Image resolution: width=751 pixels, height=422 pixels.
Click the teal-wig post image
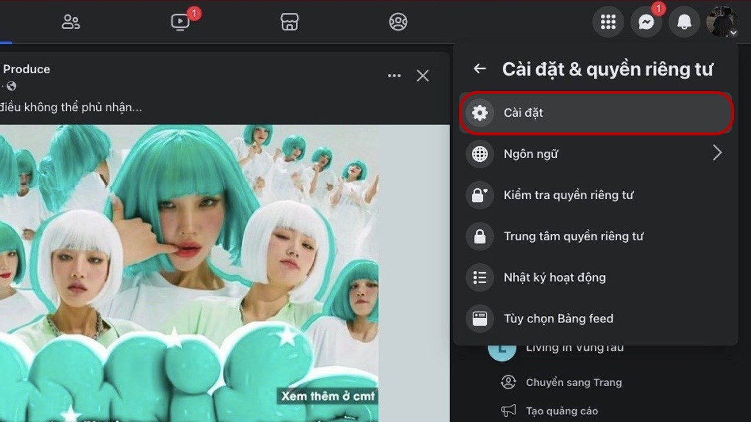pyautogui.click(x=189, y=273)
